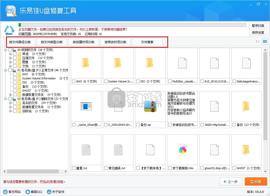Image resolution: width=270 pixels, height=196 pixels.
Task: Click thumbnail pane scroll-down arrow
Action: pyautogui.click(x=265, y=171)
